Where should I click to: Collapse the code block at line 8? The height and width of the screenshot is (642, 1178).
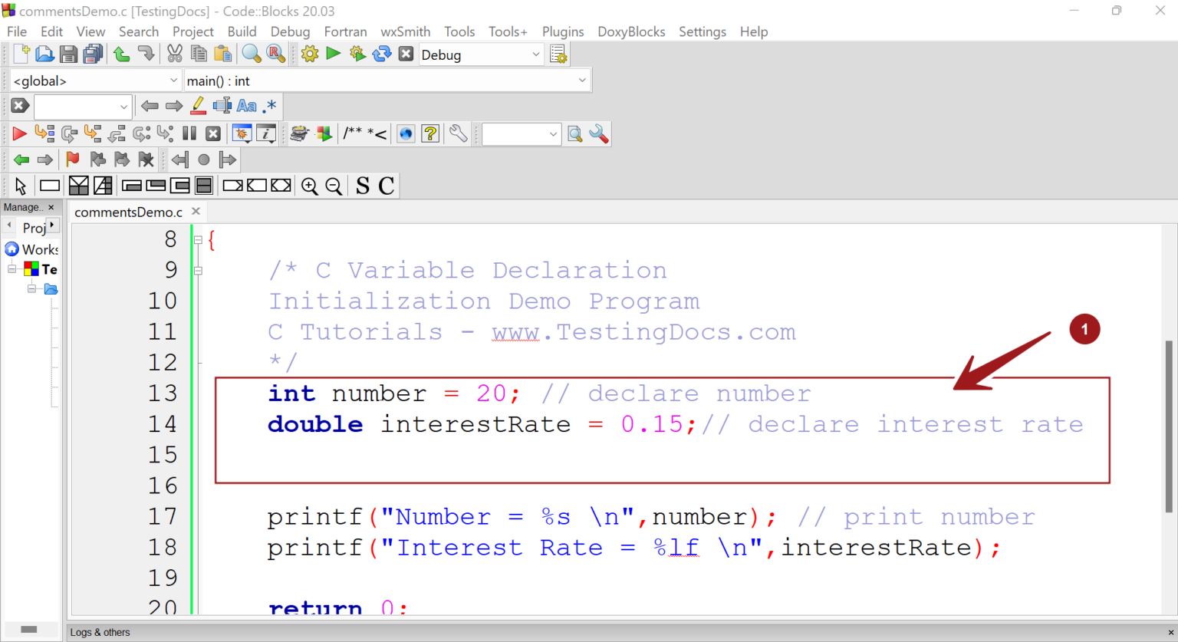click(198, 239)
